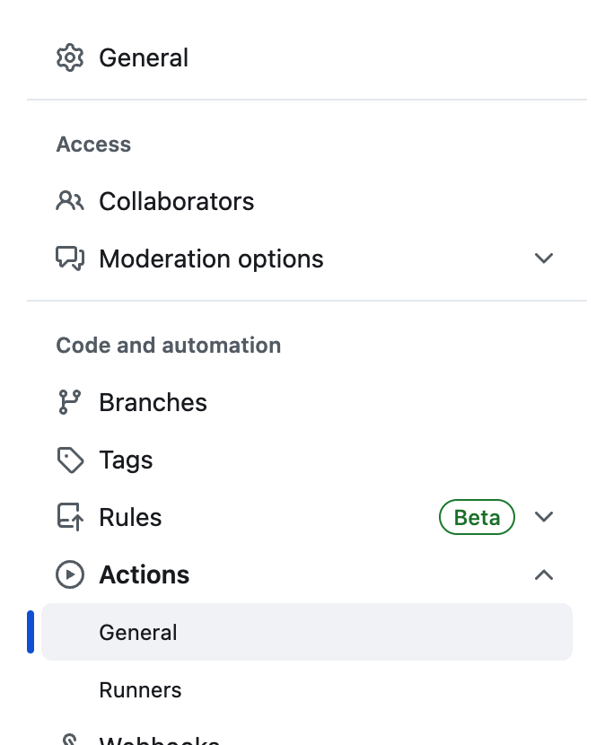Image resolution: width=596 pixels, height=745 pixels.
Task: Open Branches settings
Action: coord(153,402)
